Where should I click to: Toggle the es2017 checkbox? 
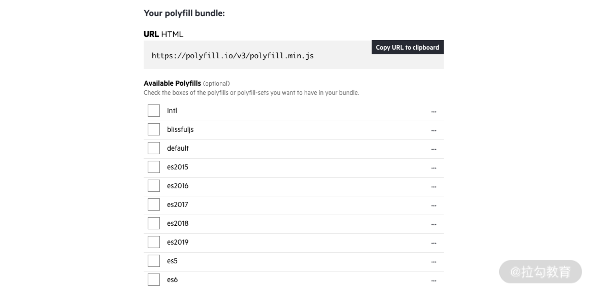pyautogui.click(x=154, y=205)
